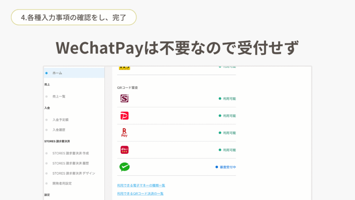
Task: Click the 審査受付中 status for WeChat Pay
Action: click(x=227, y=167)
